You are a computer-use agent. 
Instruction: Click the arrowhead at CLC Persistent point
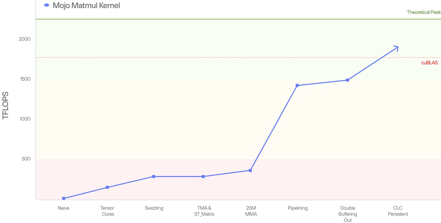[396, 48]
